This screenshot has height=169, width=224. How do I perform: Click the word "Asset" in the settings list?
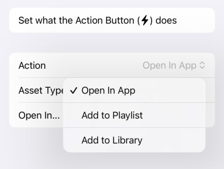[x=30, y=91]
